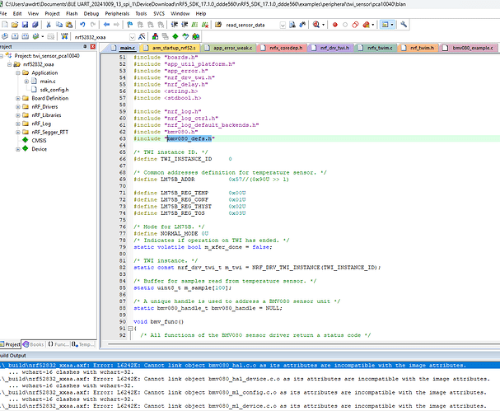Open the kill-breakpoints dropdown arrow
The height and width of the screenshot is (411, 500).
[x=373, y=25]
